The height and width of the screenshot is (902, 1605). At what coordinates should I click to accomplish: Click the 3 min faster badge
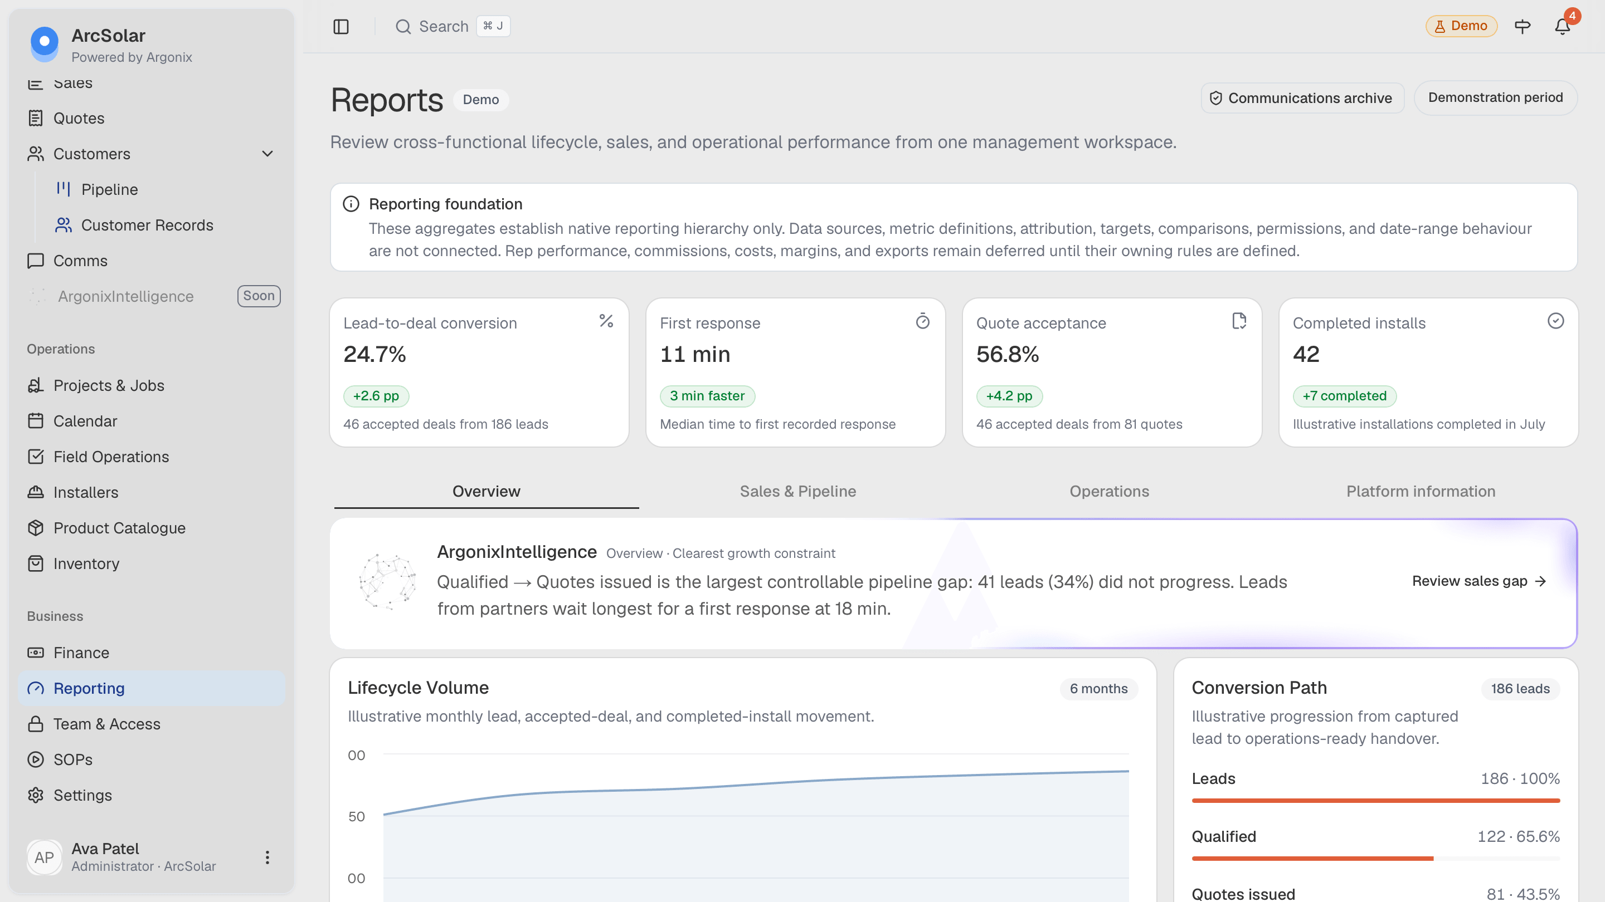[x=707, y=396]
